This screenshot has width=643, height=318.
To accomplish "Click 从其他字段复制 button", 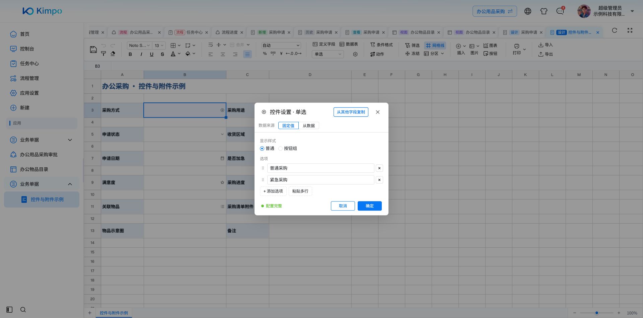I will (x=351, y=112).
